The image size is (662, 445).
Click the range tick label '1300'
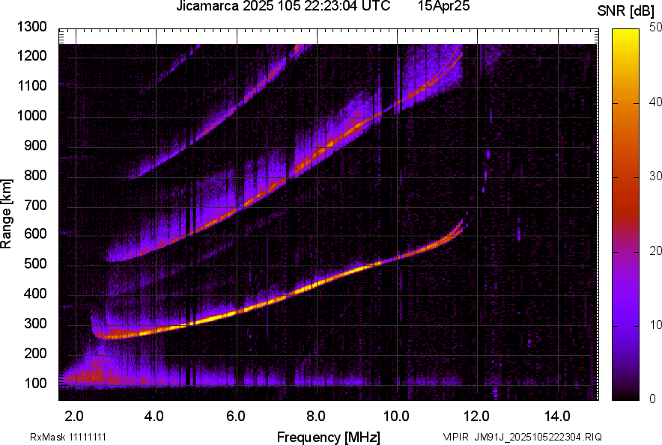coord(31,27)
